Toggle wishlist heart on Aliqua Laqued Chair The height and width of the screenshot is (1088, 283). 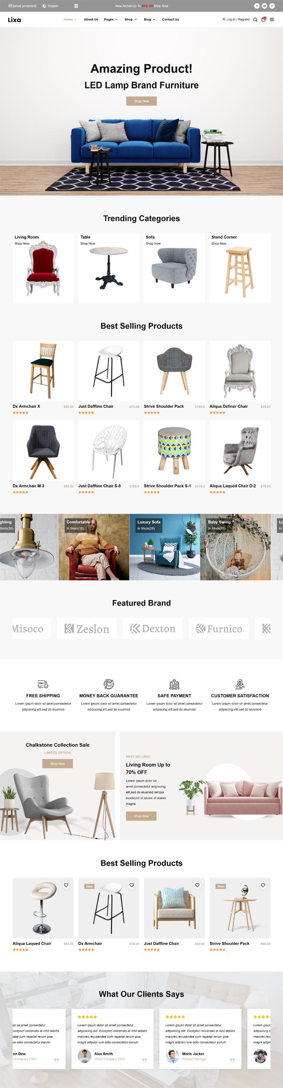tap(66, 885)
